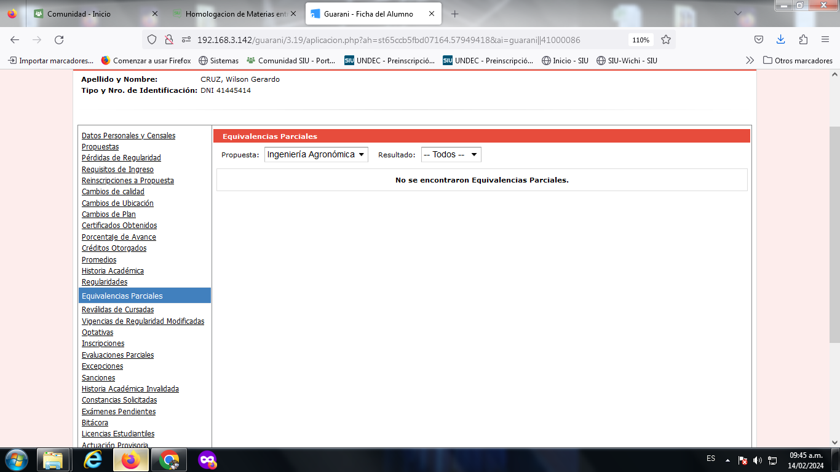Open Windows Start menu orb
This screenshot has width=840, height=472.
point(15,460)
